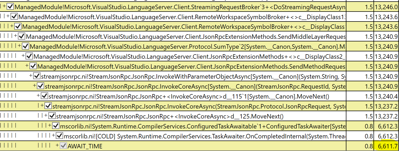Screen dimensions: 399x151
Task: Click the 0.8 cell in TaskAwaiter.OnCompletedInternal row
Action: (x=360, y=136)
